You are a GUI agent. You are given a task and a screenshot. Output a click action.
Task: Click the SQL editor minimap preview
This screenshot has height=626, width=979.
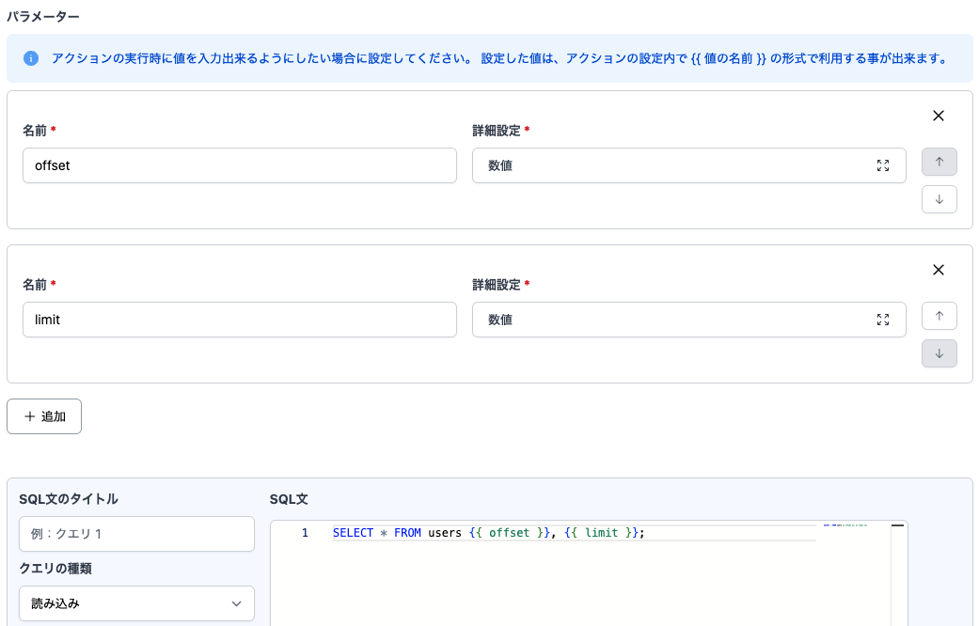coord(845,525)
